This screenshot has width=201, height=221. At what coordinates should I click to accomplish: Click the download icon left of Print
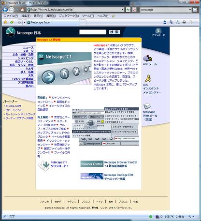[178, 22]
